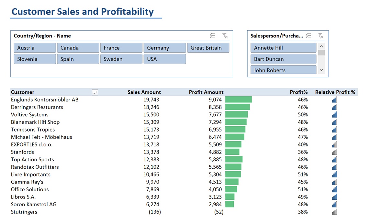Click green profit data bar for Englunds Kontorsmöbler AB
This screenshot has width=369, height=222.
pyautogui.click(x=238, y=100)
